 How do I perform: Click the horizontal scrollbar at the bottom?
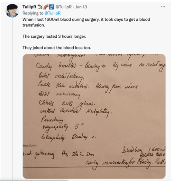34,180
